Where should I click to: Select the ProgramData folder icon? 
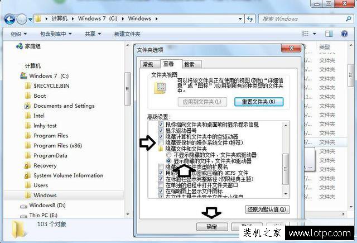tap(27, 155)
